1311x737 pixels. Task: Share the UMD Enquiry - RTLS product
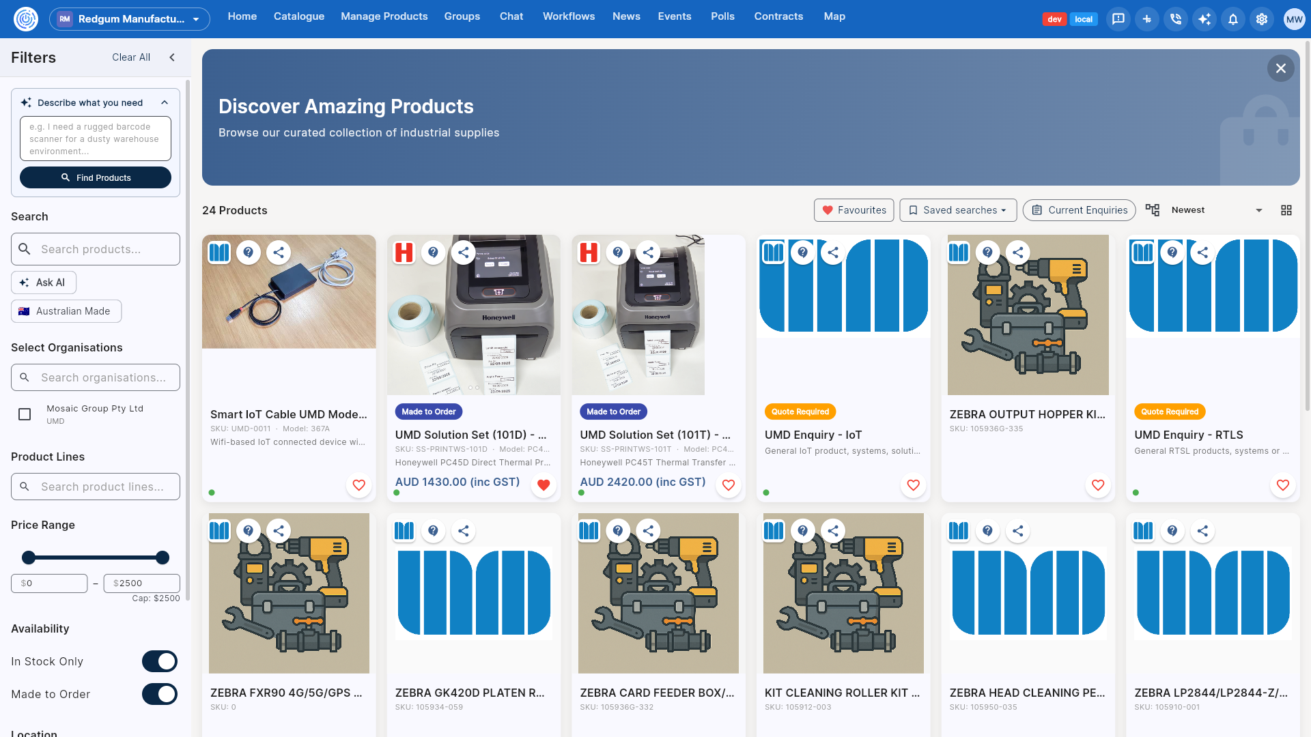[x=1202, y=252]
